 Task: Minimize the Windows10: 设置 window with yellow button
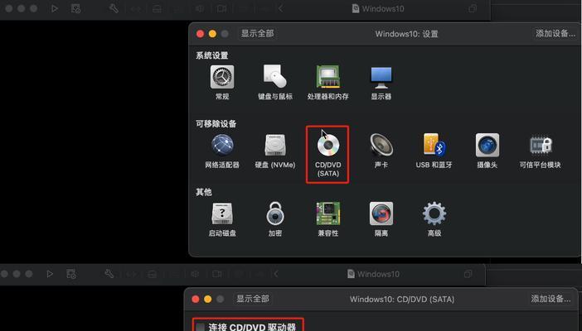[x=212, y=34]
